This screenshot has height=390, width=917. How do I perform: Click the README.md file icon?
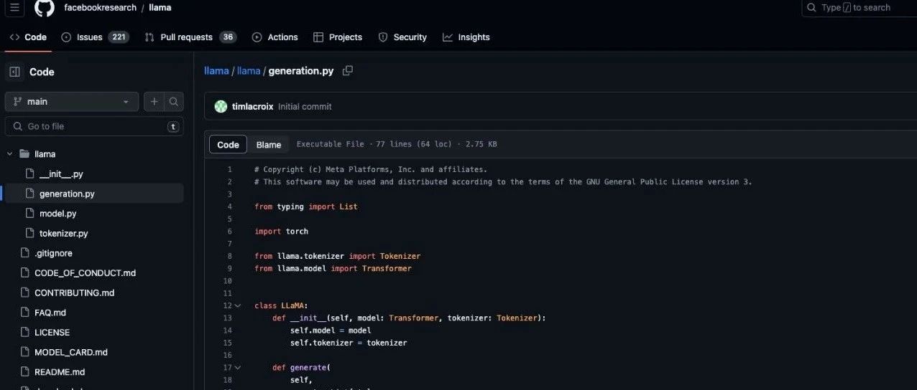click(24, 372)
